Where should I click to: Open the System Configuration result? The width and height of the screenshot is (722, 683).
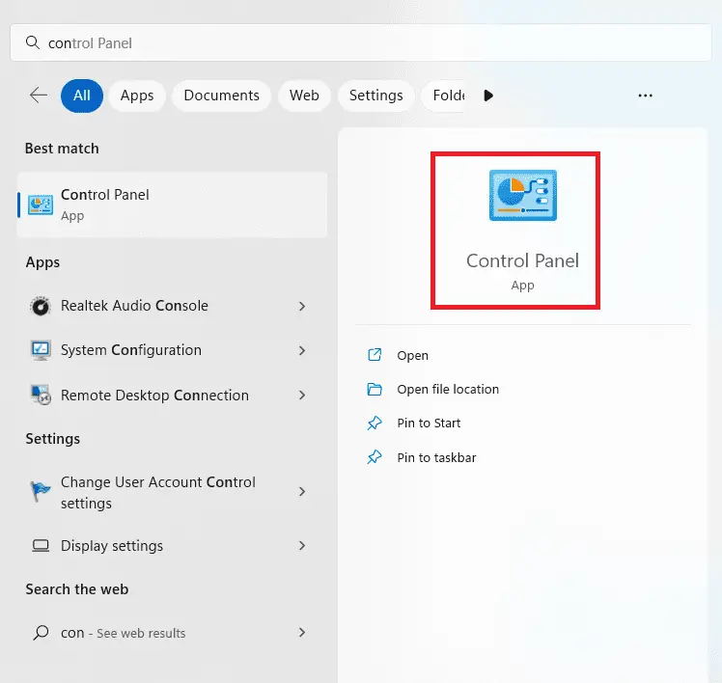pos(172,350)
